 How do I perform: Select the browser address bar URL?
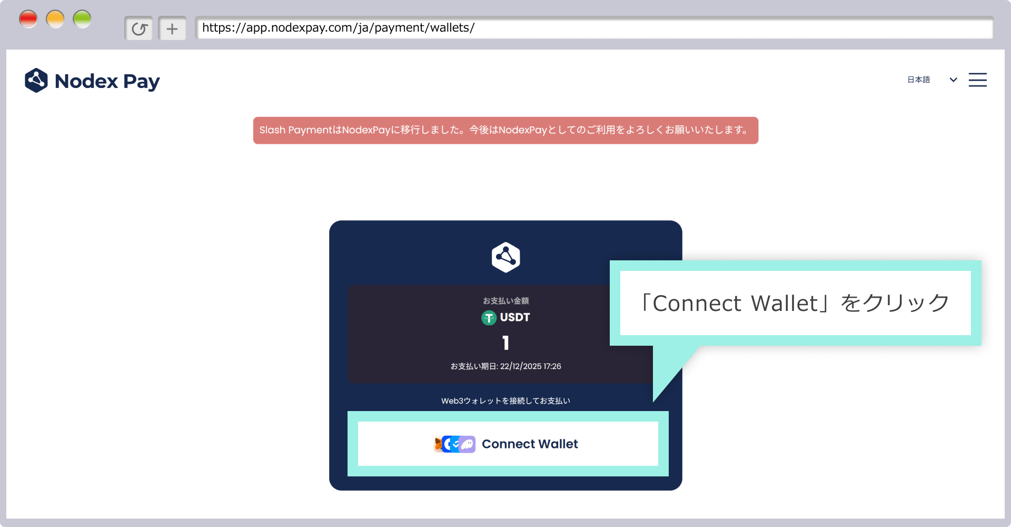(337, 28)
